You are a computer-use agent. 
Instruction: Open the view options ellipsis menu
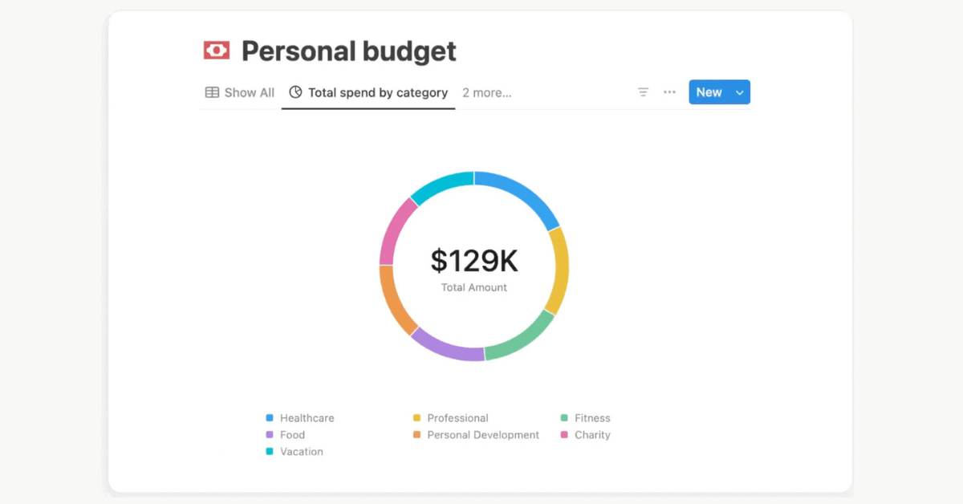669,91
